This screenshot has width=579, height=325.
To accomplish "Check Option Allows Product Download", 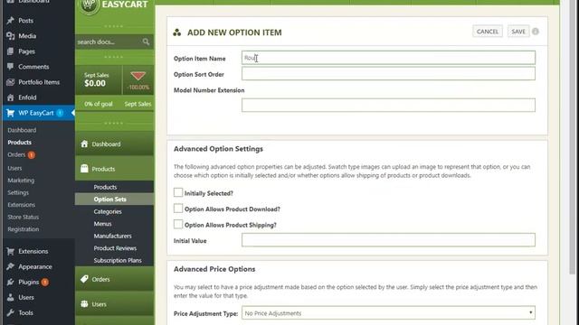I will pyautogui.click(x=178, y=209).
